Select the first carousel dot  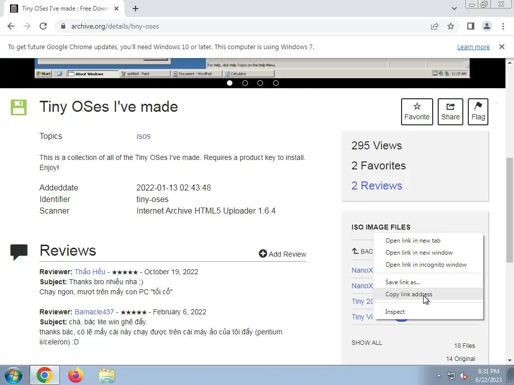(230, 83)
